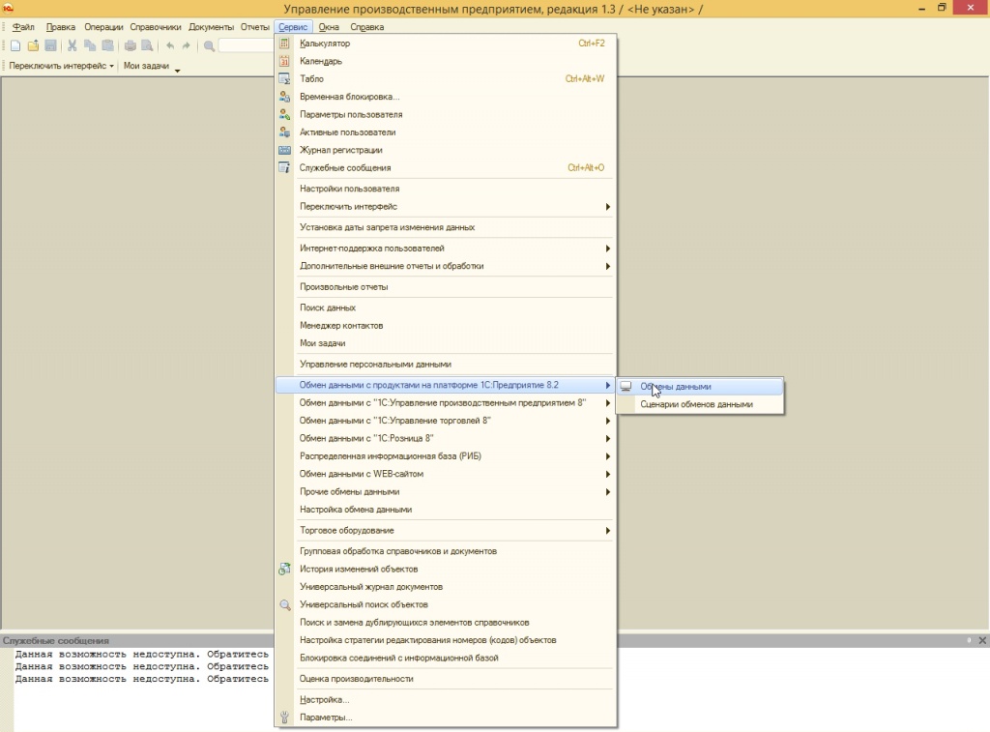Open Калькулятор from the Сервис menu
This screenshot has width=990, height=732.
325,44
